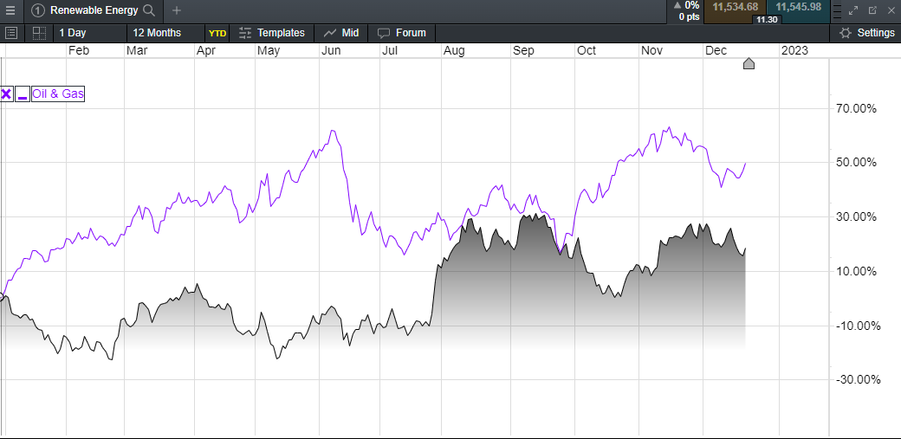The width and height of the screenshot is (901, 439).
Task: Click the Jun label on time axis
Action: (x=331, y=50)
